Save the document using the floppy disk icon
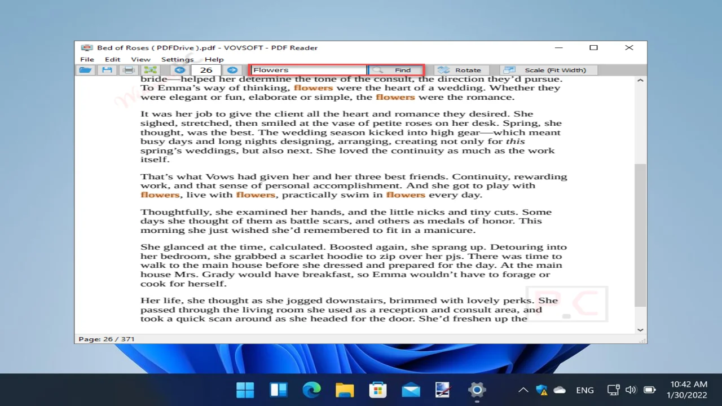This screenshot has width=722, height=406. 107,70
